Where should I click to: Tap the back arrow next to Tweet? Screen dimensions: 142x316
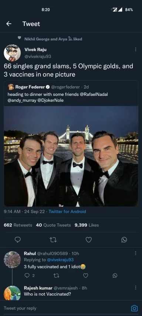pyautogui.click(x=9, y=24)
